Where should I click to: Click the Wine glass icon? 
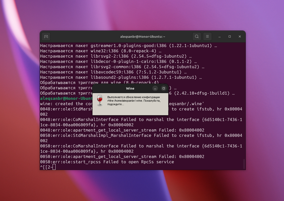click(x=100, y=100)
